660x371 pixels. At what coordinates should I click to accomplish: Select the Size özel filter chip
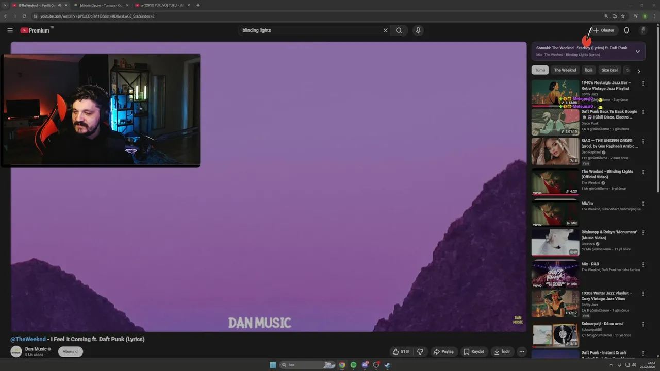click(x=609, y=70)
